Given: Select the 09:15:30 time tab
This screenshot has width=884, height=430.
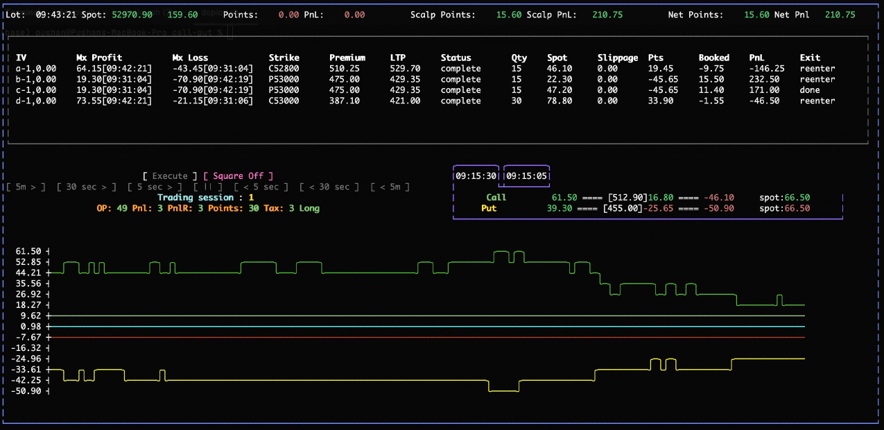Looking at the screenshot, I should click(x=476, y=176).
